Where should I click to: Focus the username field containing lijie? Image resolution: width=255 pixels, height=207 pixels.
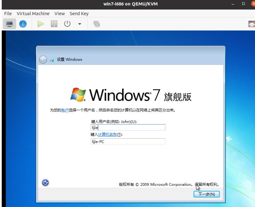pyautogui.click(x=128, y=127)
